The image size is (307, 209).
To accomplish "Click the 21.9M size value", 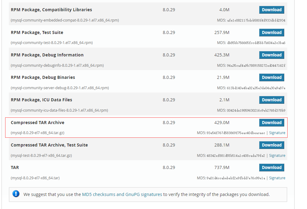I will click(x=223, y=77).
